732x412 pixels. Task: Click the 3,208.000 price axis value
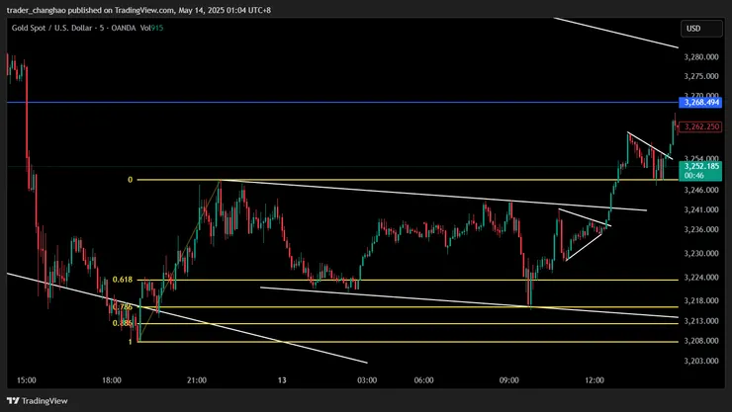click(x=701, y=341)
